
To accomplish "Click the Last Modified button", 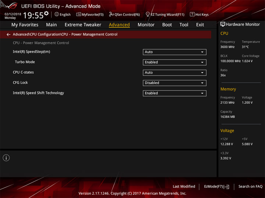I will click(184, 186).
